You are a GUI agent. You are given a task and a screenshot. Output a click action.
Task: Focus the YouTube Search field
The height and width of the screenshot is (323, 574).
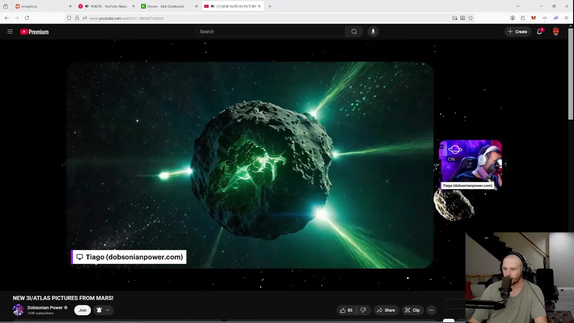pos(270,31)
